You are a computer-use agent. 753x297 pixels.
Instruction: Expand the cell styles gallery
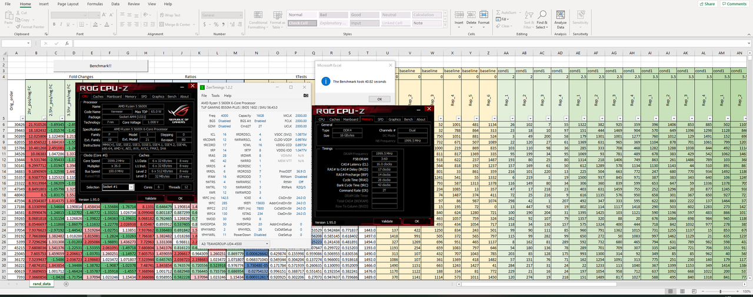click(444, 25)
